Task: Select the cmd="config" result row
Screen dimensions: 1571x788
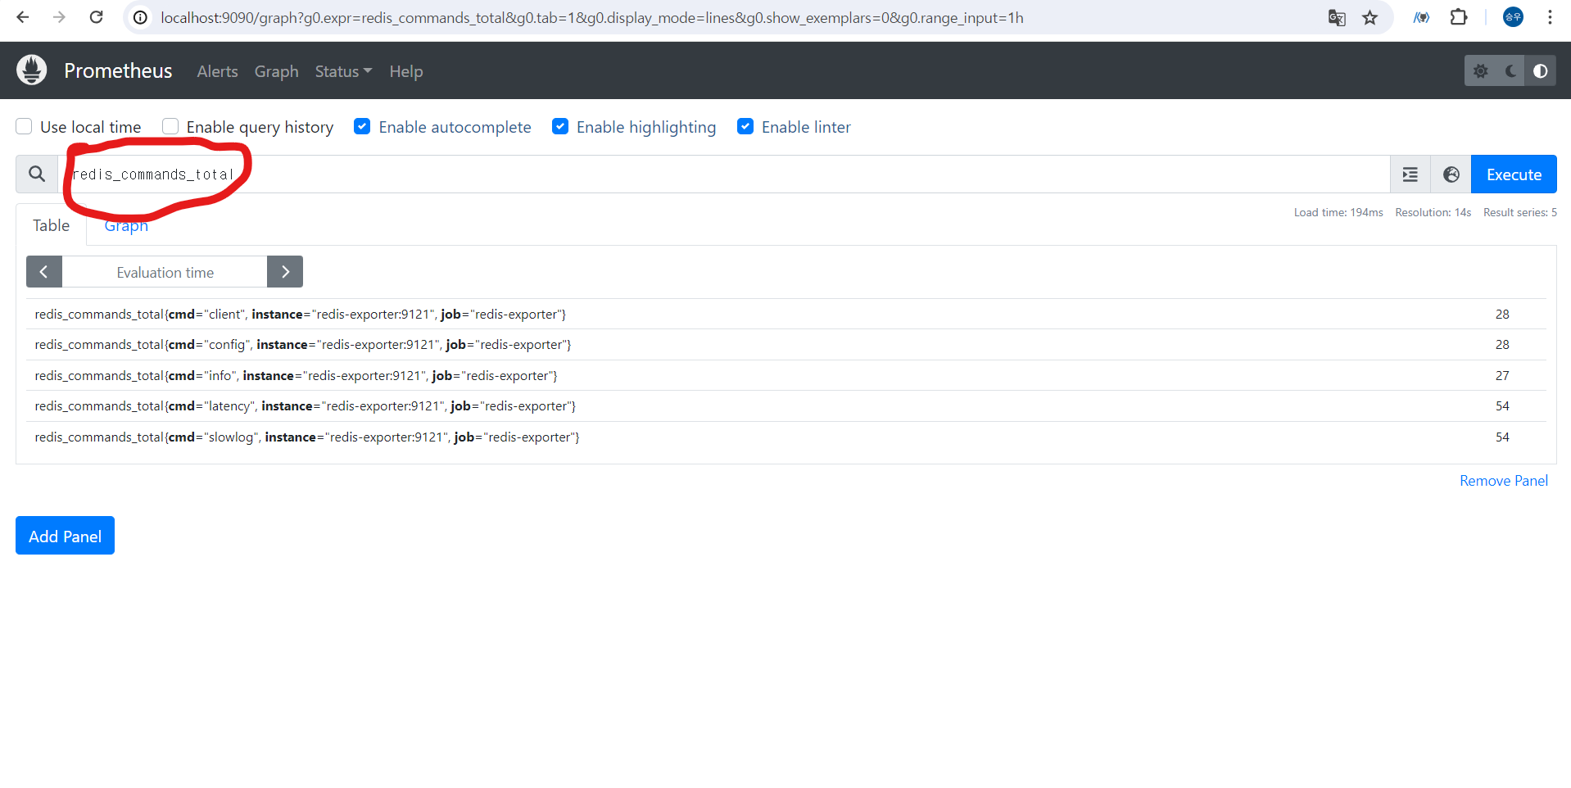Action: (x=786, y=345)
